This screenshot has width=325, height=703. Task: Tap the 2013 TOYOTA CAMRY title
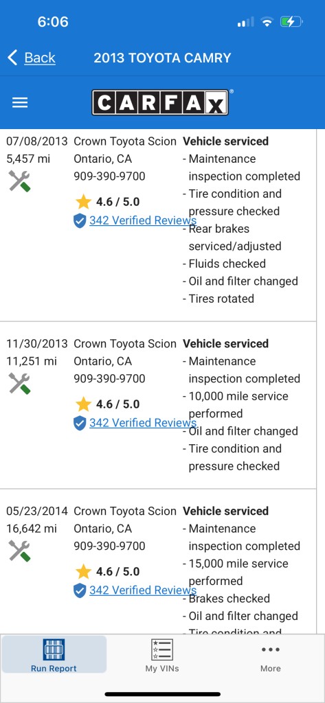click(162, 58)
